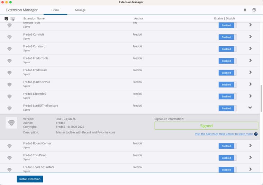Toggle Fredo6 JointPushPull Enabled switch
Screen dimensions: 263x185
(227, 85)
